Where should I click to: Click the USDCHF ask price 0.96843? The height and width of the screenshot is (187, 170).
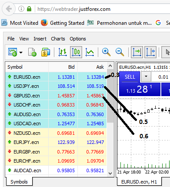[95, 105]
